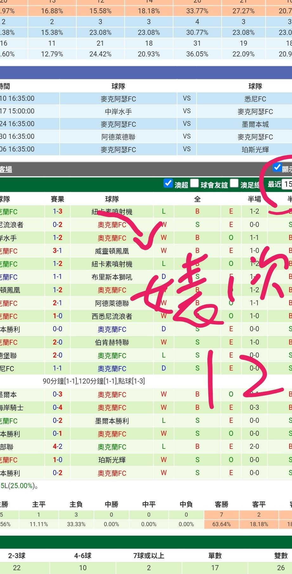View the 0-4 match score details

[57, 407]
